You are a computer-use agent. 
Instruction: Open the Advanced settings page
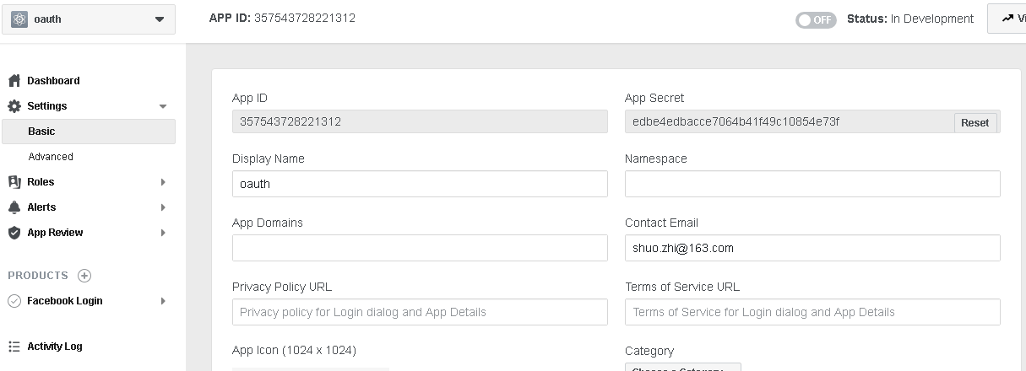pos(51,157)
